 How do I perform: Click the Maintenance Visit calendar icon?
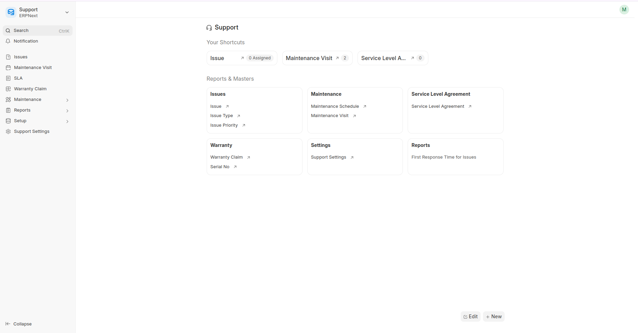click(8, 68)
